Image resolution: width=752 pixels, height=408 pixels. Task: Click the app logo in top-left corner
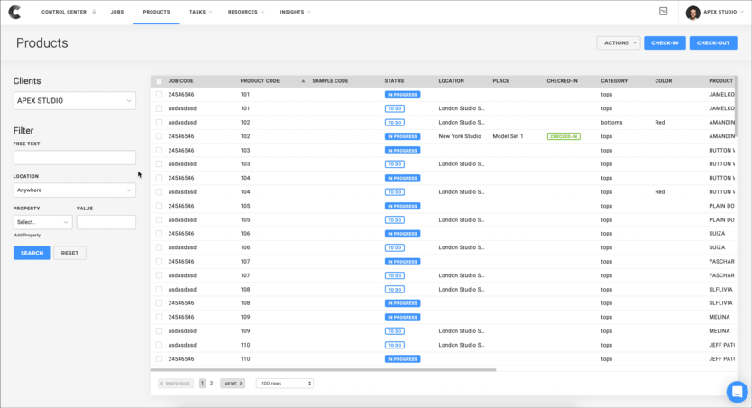(x=15, y=12)
